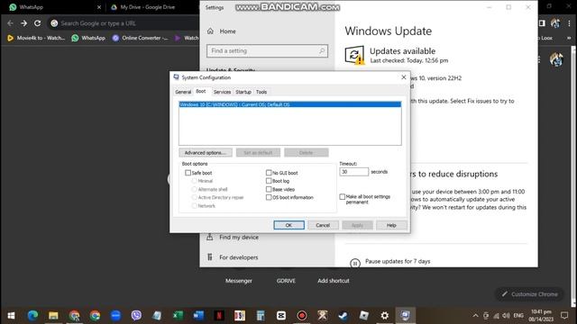This screenshot has height=324, width=577.
Task: Click the Updates available status icon
Action: [x=354, y=55]
